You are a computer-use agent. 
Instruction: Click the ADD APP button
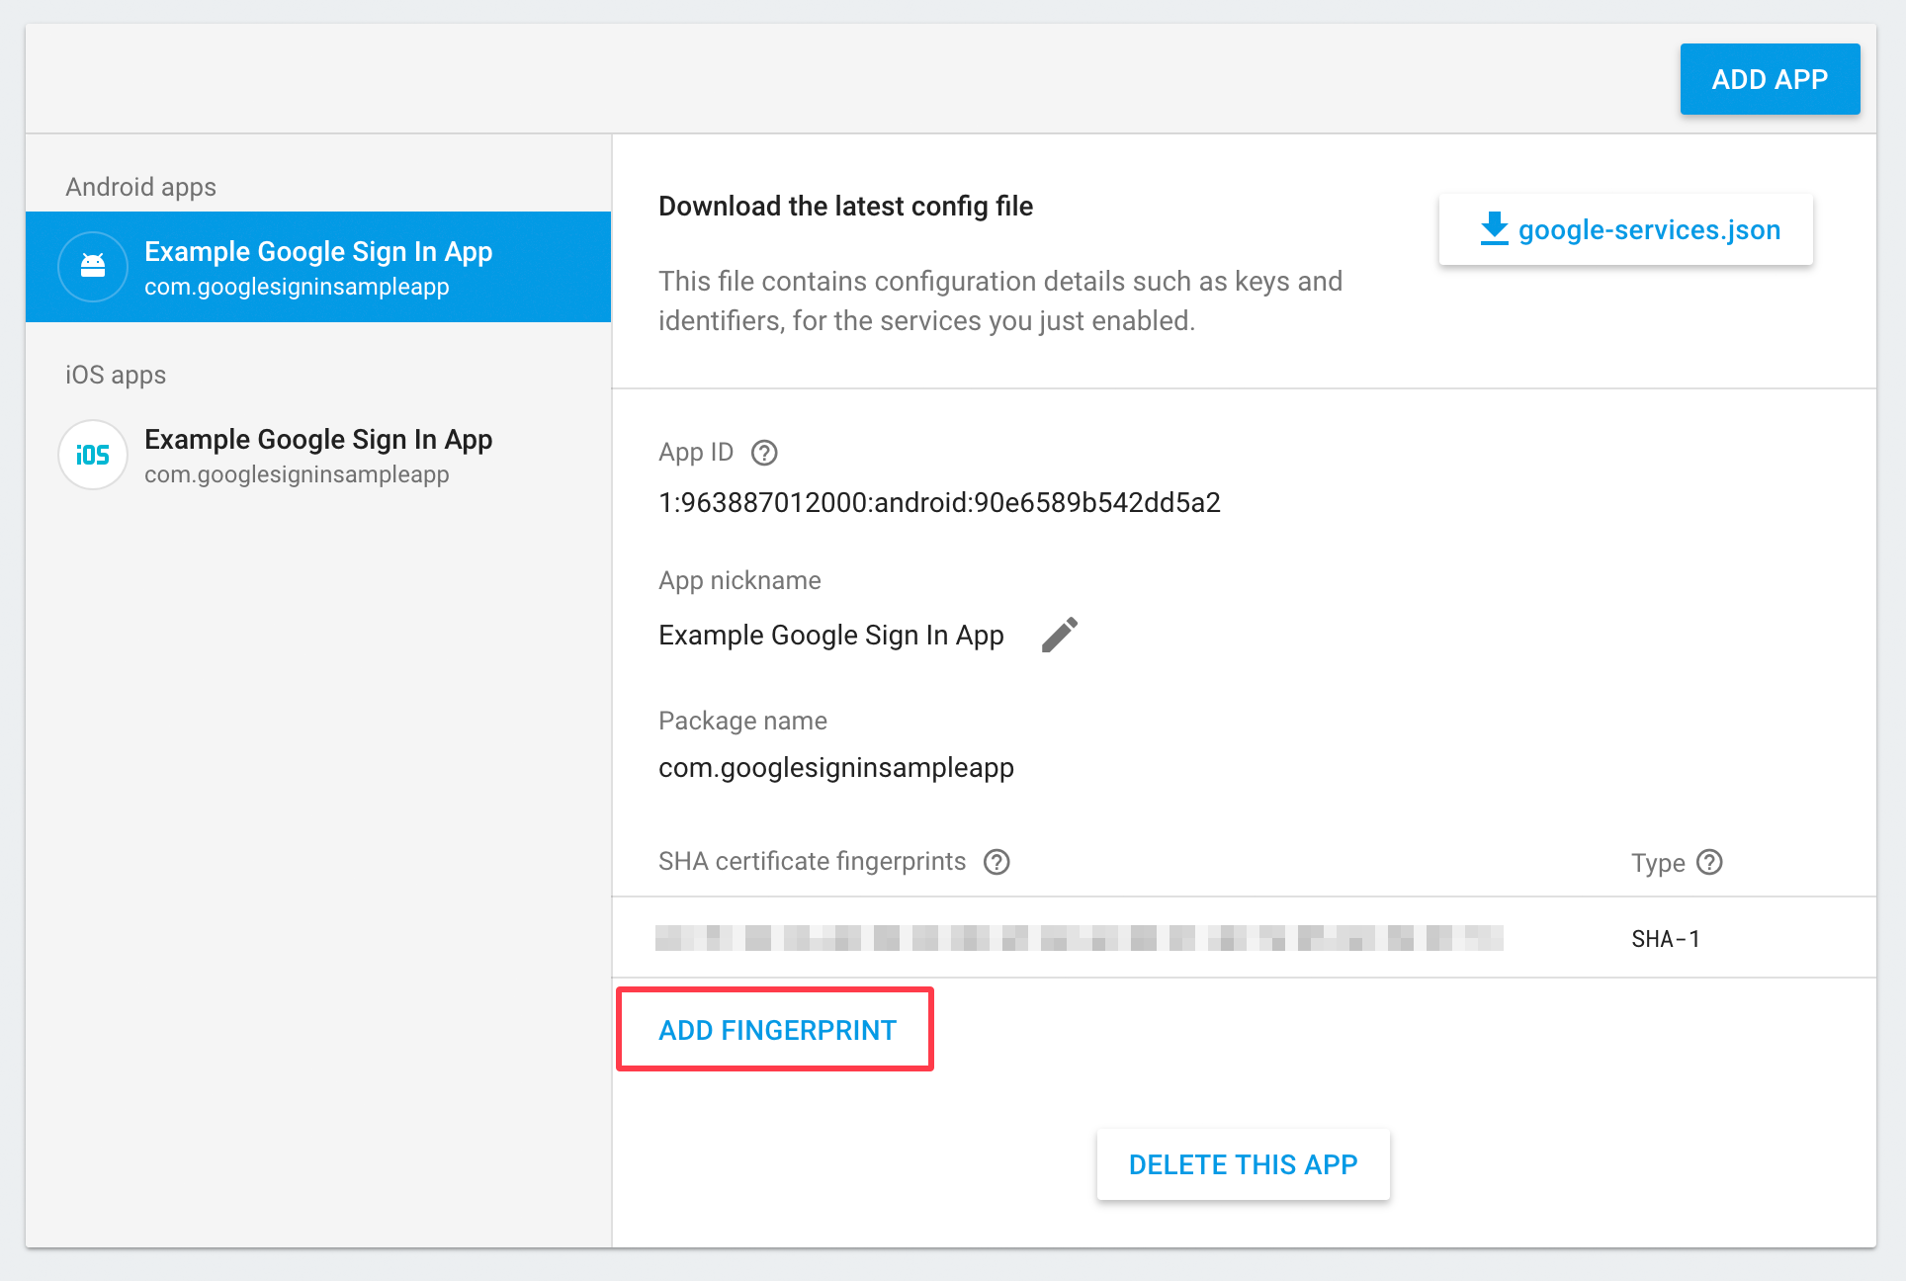[x=1770, y=79]
